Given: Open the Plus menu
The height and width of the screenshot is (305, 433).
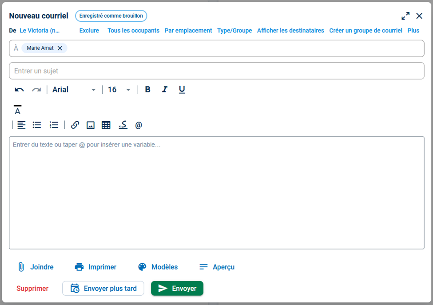Looking at the screenshot, I should click(413, 31).
